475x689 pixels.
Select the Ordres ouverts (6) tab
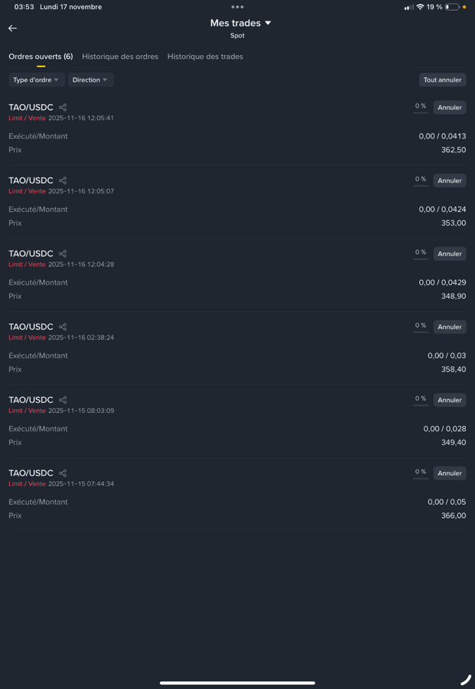point(41,57)
